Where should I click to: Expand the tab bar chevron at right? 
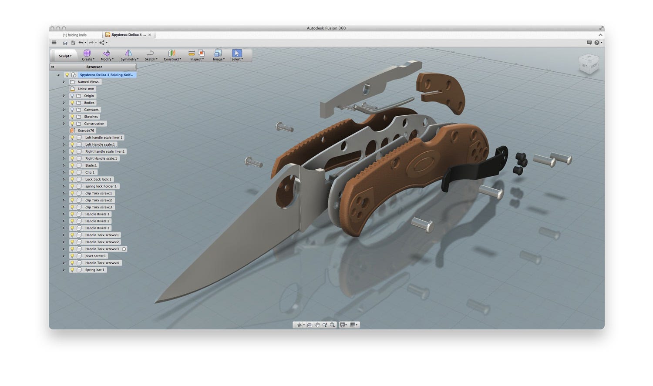(600, 35)
